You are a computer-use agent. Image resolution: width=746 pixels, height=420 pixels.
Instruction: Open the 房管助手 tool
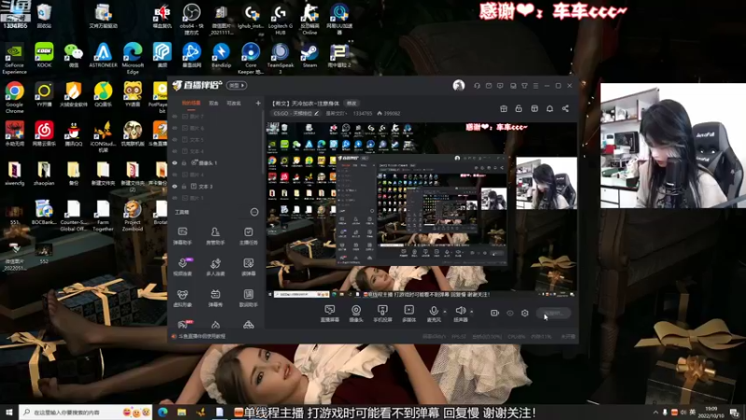[x=215, y=236]
